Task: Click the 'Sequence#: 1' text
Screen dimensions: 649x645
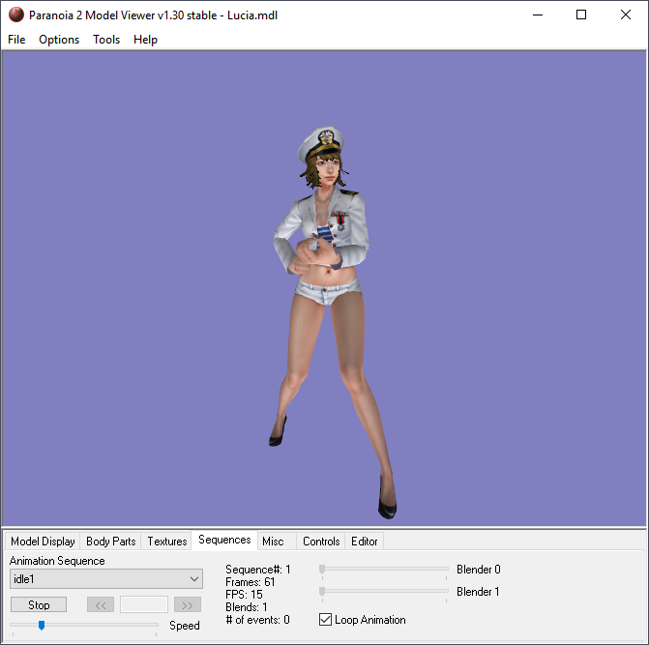Action: coord(258,570)
